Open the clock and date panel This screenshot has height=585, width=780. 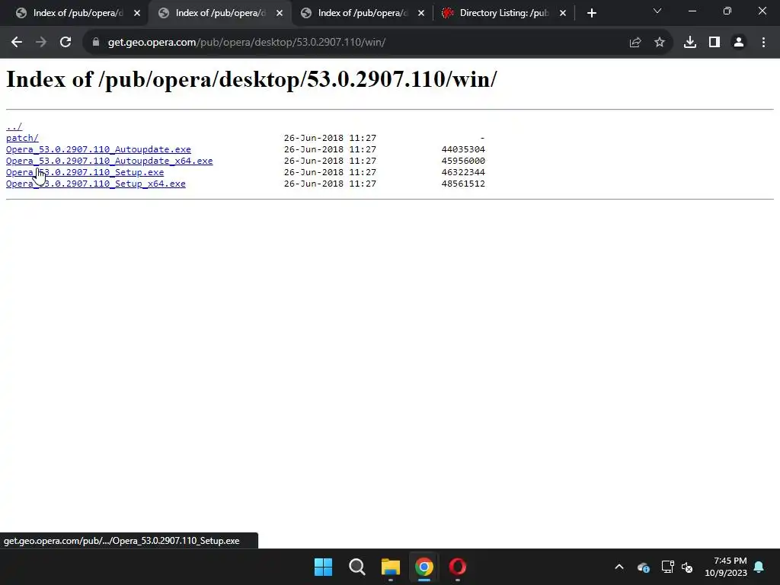coord(725,567)
